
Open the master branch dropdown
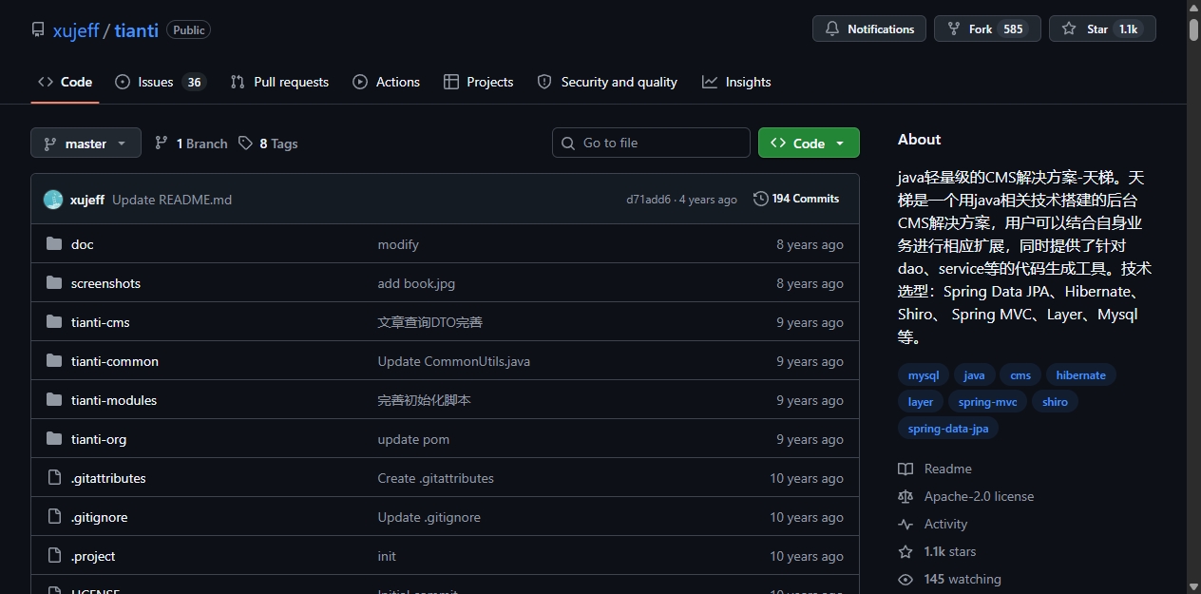(x=86, y=144)
